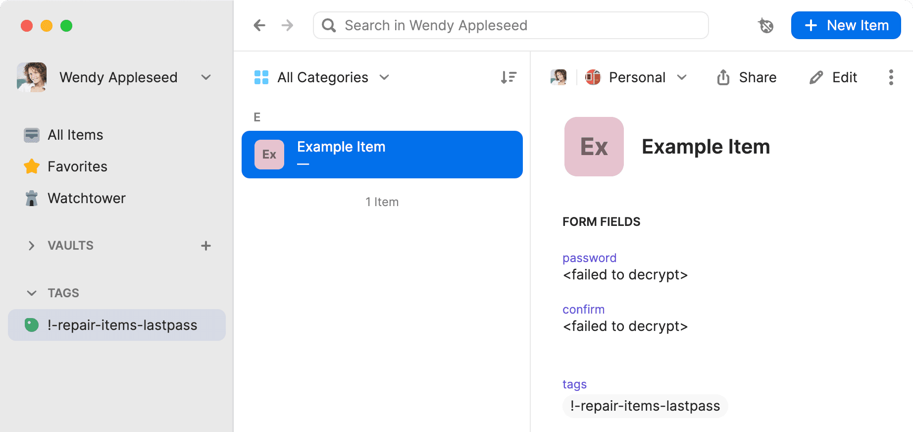The width and height of the screenshot is (913, 432).
Task: Click the Example Item title in details
Action: 706,147
